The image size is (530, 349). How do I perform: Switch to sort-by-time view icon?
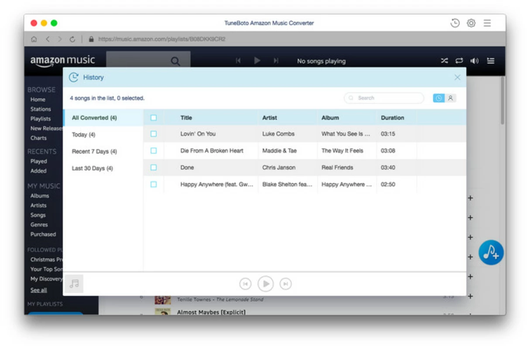tap(438, 98)
